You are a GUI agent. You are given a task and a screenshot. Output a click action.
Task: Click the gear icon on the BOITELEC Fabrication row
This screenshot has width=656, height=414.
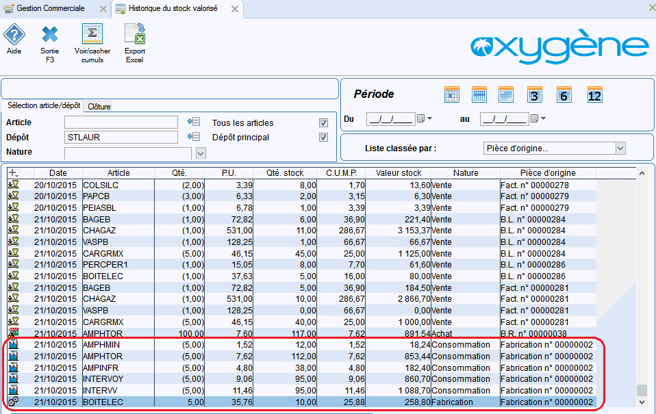tap(14, 402)
